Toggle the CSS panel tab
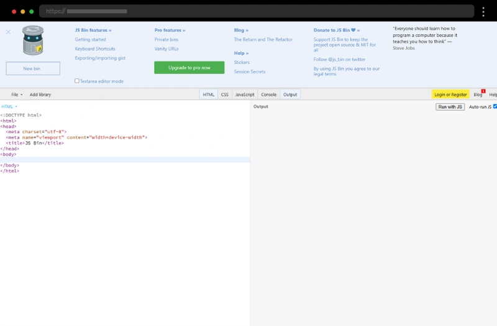This screenshot has height=326, width=497. 225,95
